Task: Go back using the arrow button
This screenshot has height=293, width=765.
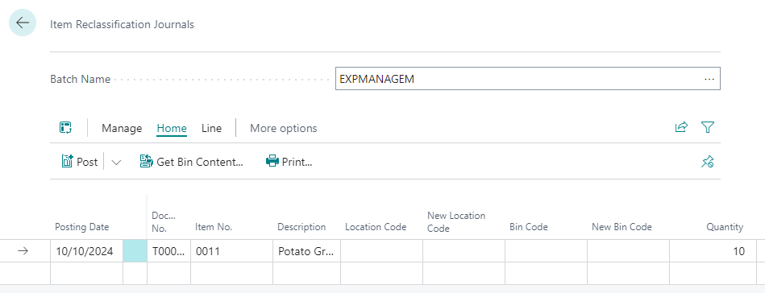Action: coord(23,23)
